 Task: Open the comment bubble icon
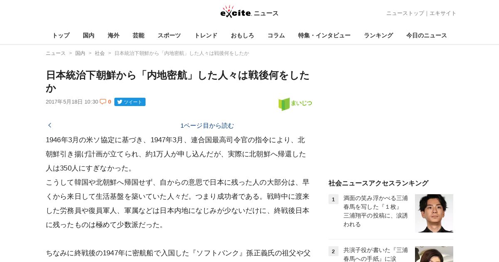click(103, 102)
